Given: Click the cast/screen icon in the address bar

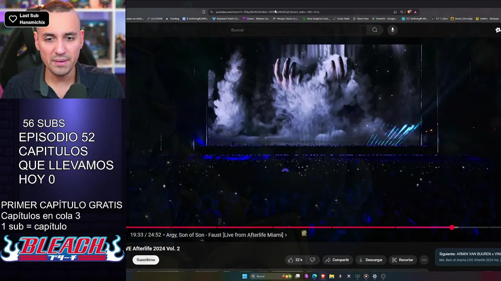Looking at the screenshot, I should click(x=395, y=12).
